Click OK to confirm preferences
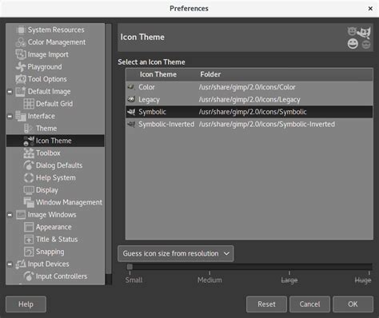 [353, 304]
